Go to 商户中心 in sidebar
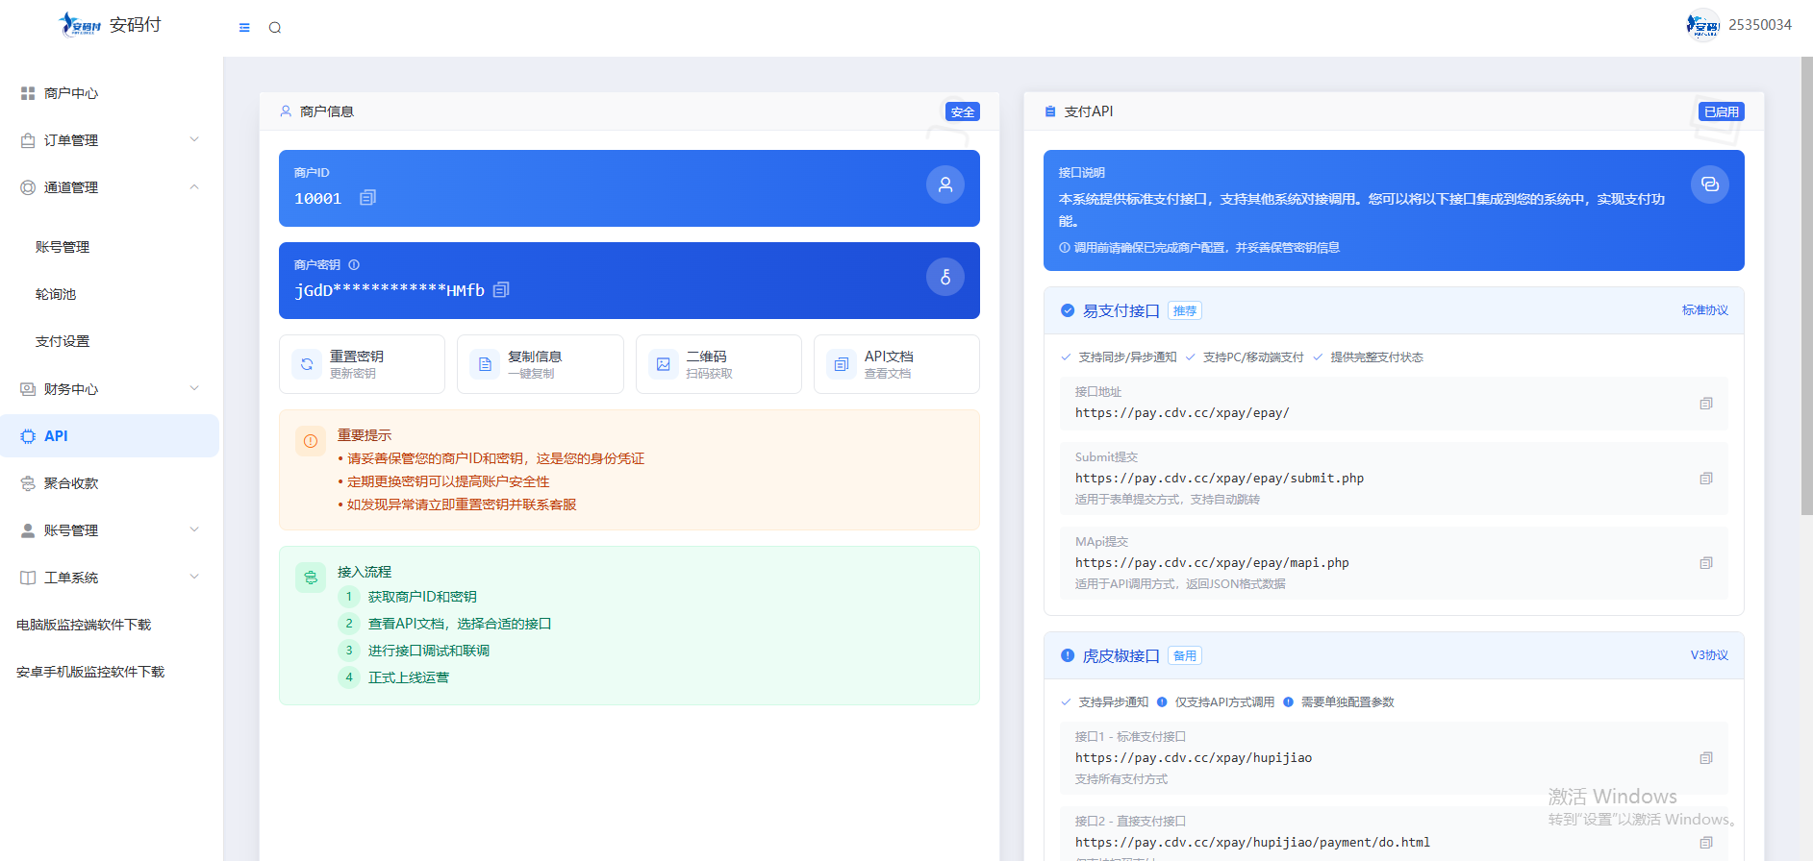1813x861 pixels. (71, 93)
